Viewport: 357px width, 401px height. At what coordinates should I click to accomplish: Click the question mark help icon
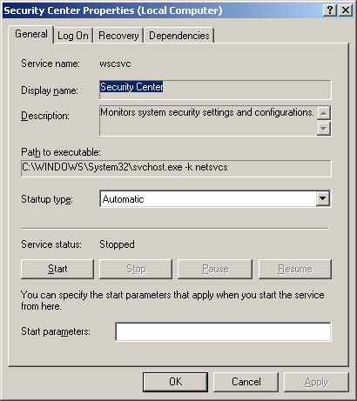coord(330,10)
